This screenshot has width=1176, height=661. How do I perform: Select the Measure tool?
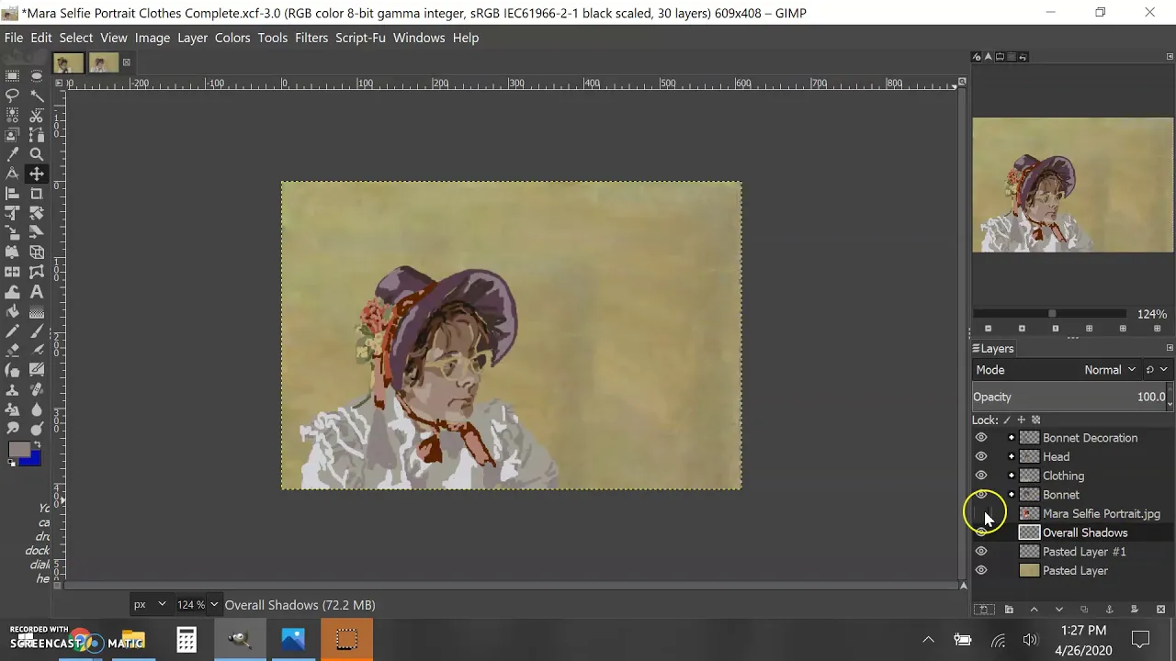[x=12, y=174]
